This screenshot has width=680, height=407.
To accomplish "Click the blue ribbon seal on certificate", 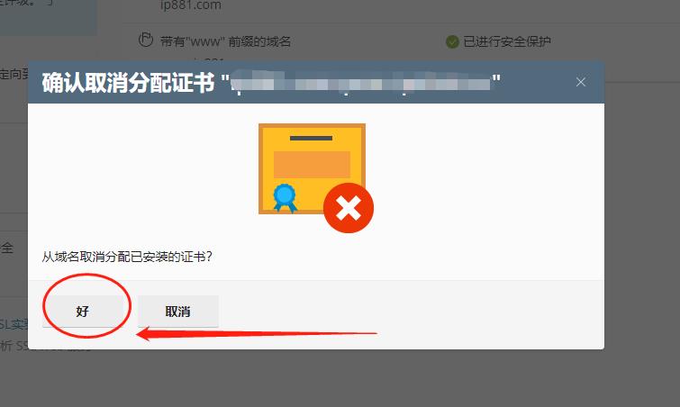I will [285, 198].
